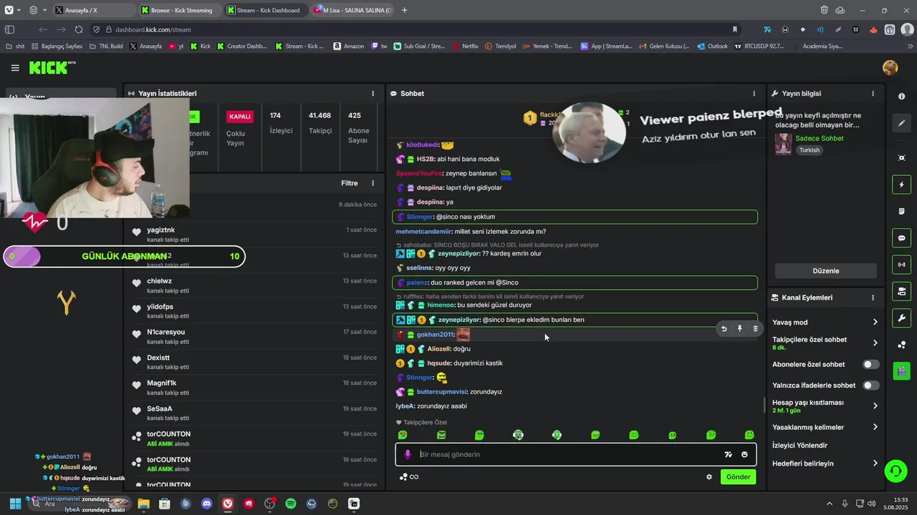Viewport: 917px width, 515px height.
Task: Open Spotify from the taskbar
Action: point(290,504)
